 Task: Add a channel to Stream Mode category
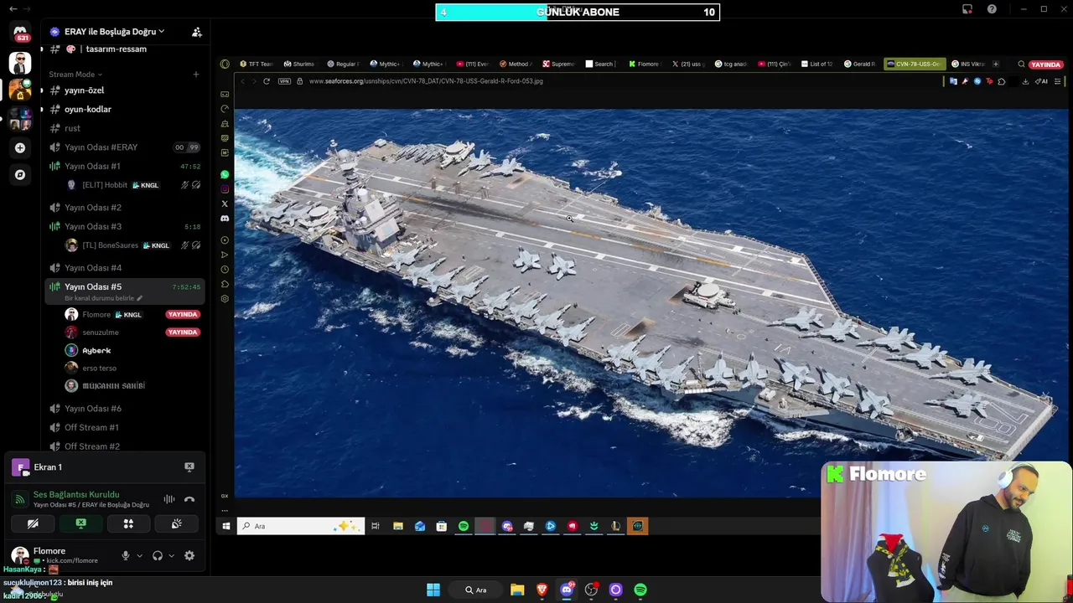click(196, 75)
